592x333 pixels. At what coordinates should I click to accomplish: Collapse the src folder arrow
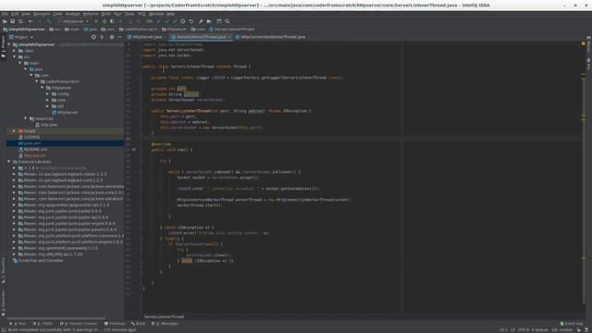pos(15,56)
